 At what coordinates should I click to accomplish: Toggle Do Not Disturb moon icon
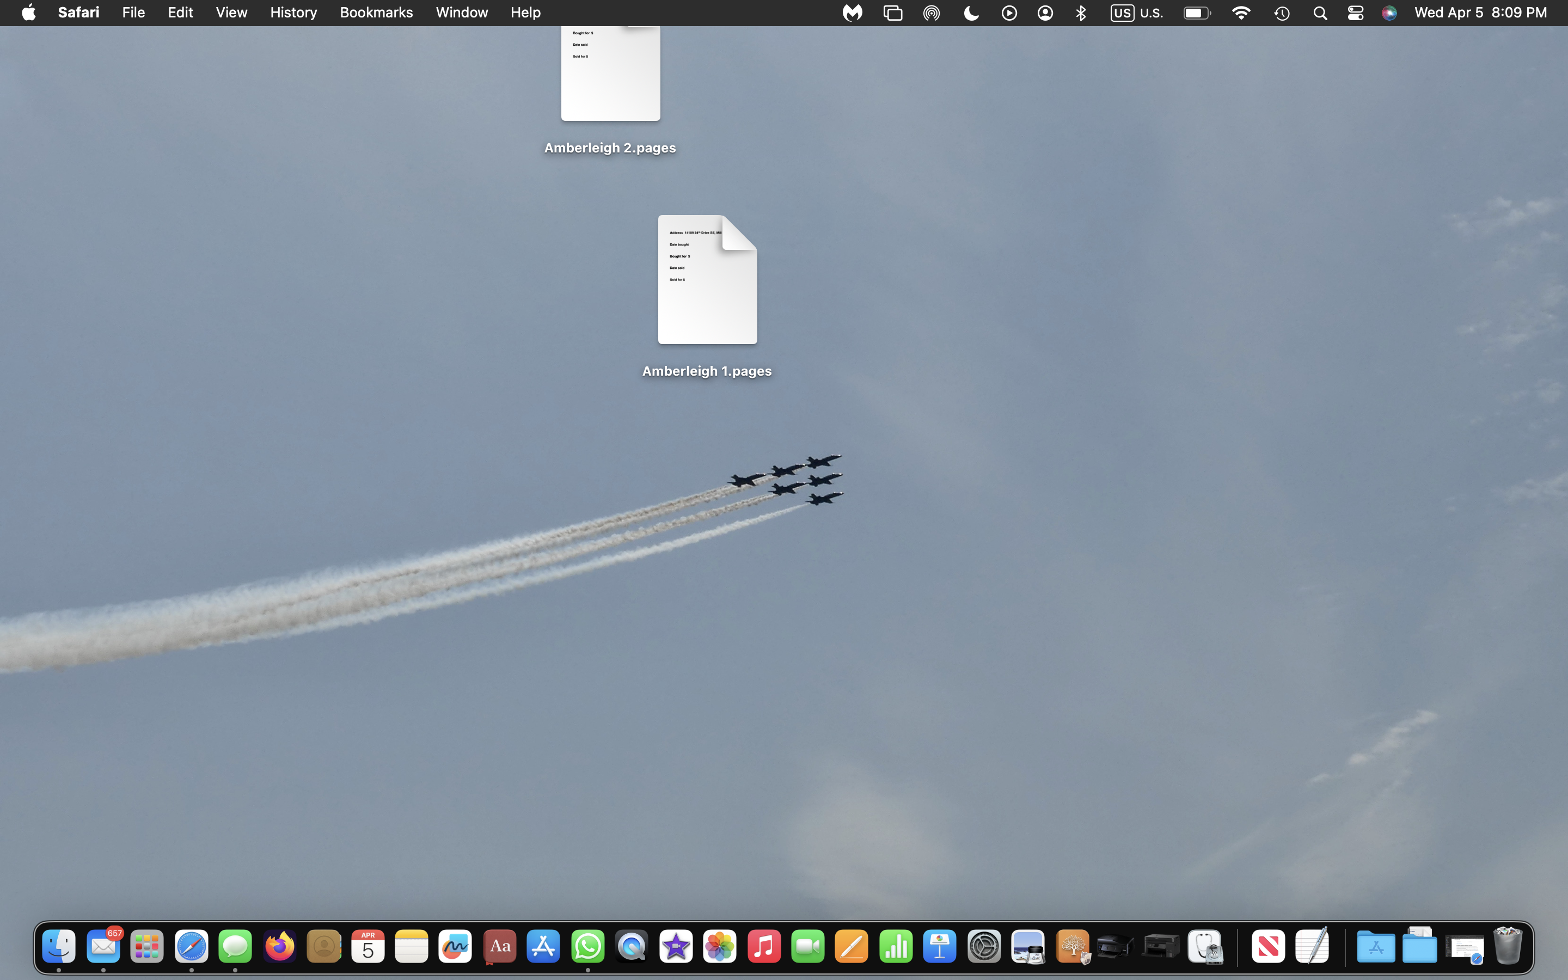click(971, 13)
